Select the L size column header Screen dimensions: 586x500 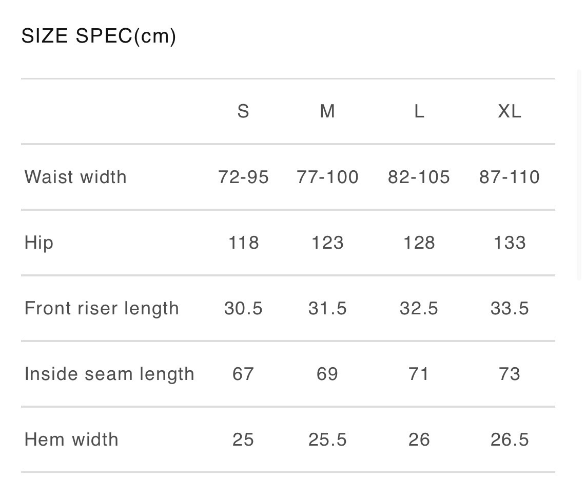pyautogui.click(x=419, y=111)
